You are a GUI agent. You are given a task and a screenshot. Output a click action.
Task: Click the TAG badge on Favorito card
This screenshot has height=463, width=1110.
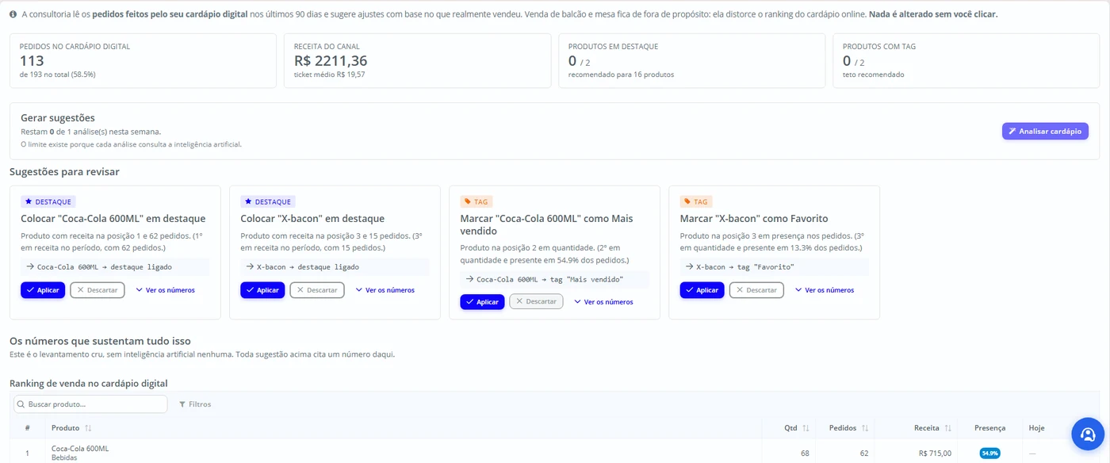coord(696,202)
